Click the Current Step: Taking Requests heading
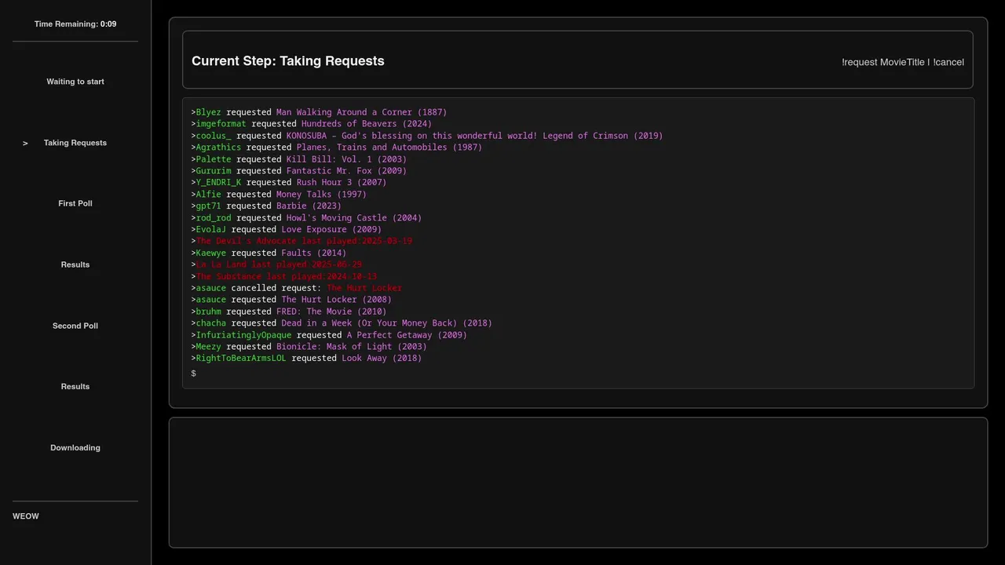1005x565 pixels. [x=288, y=61]
